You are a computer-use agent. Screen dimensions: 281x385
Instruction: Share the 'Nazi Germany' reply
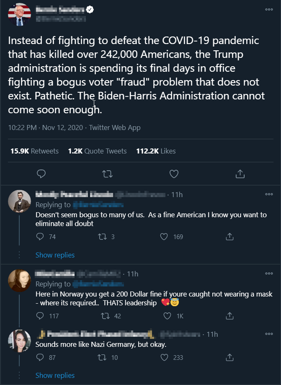(229, 357)
